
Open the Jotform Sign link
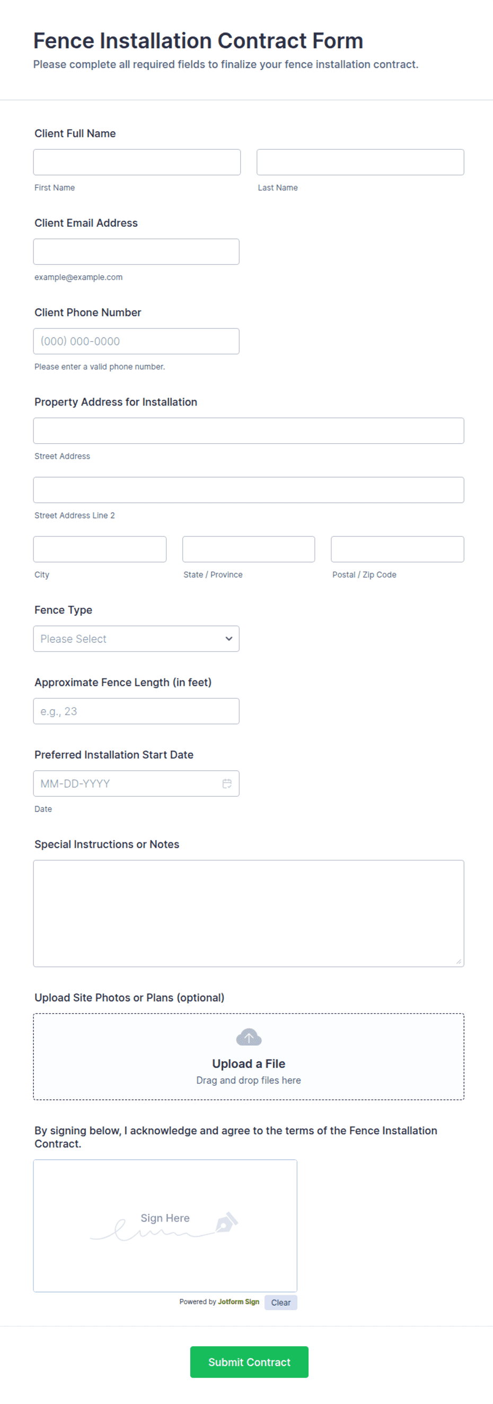tap(239, 1302)
